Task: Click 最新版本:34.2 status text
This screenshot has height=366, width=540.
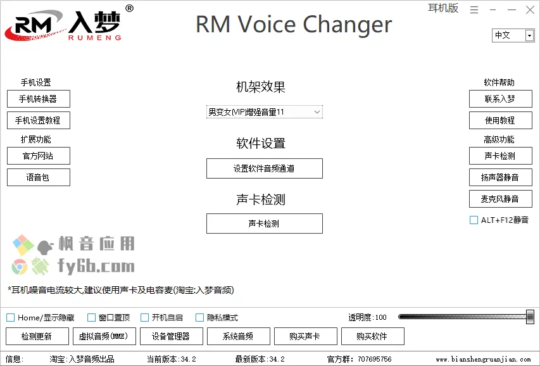Action: coord(260,359)
